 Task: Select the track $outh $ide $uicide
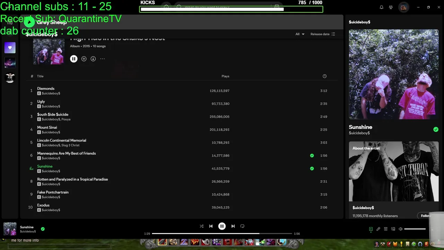53,115
